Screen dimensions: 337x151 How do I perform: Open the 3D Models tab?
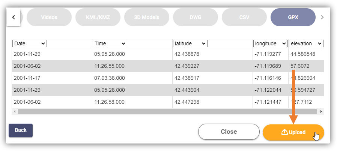[x=147, y=17]
